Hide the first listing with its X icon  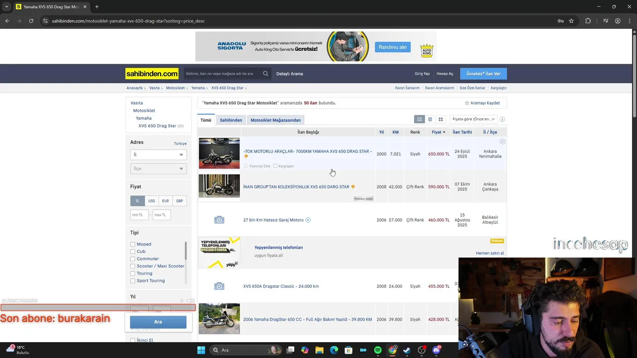pos(503,142)
